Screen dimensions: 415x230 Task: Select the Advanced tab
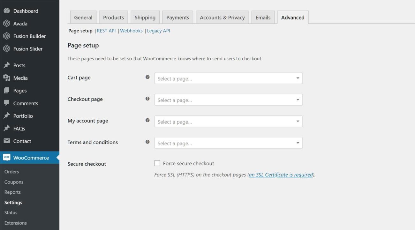[293, 17]
